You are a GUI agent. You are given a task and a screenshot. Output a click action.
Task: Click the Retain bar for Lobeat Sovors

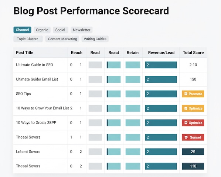coord(133,152)
